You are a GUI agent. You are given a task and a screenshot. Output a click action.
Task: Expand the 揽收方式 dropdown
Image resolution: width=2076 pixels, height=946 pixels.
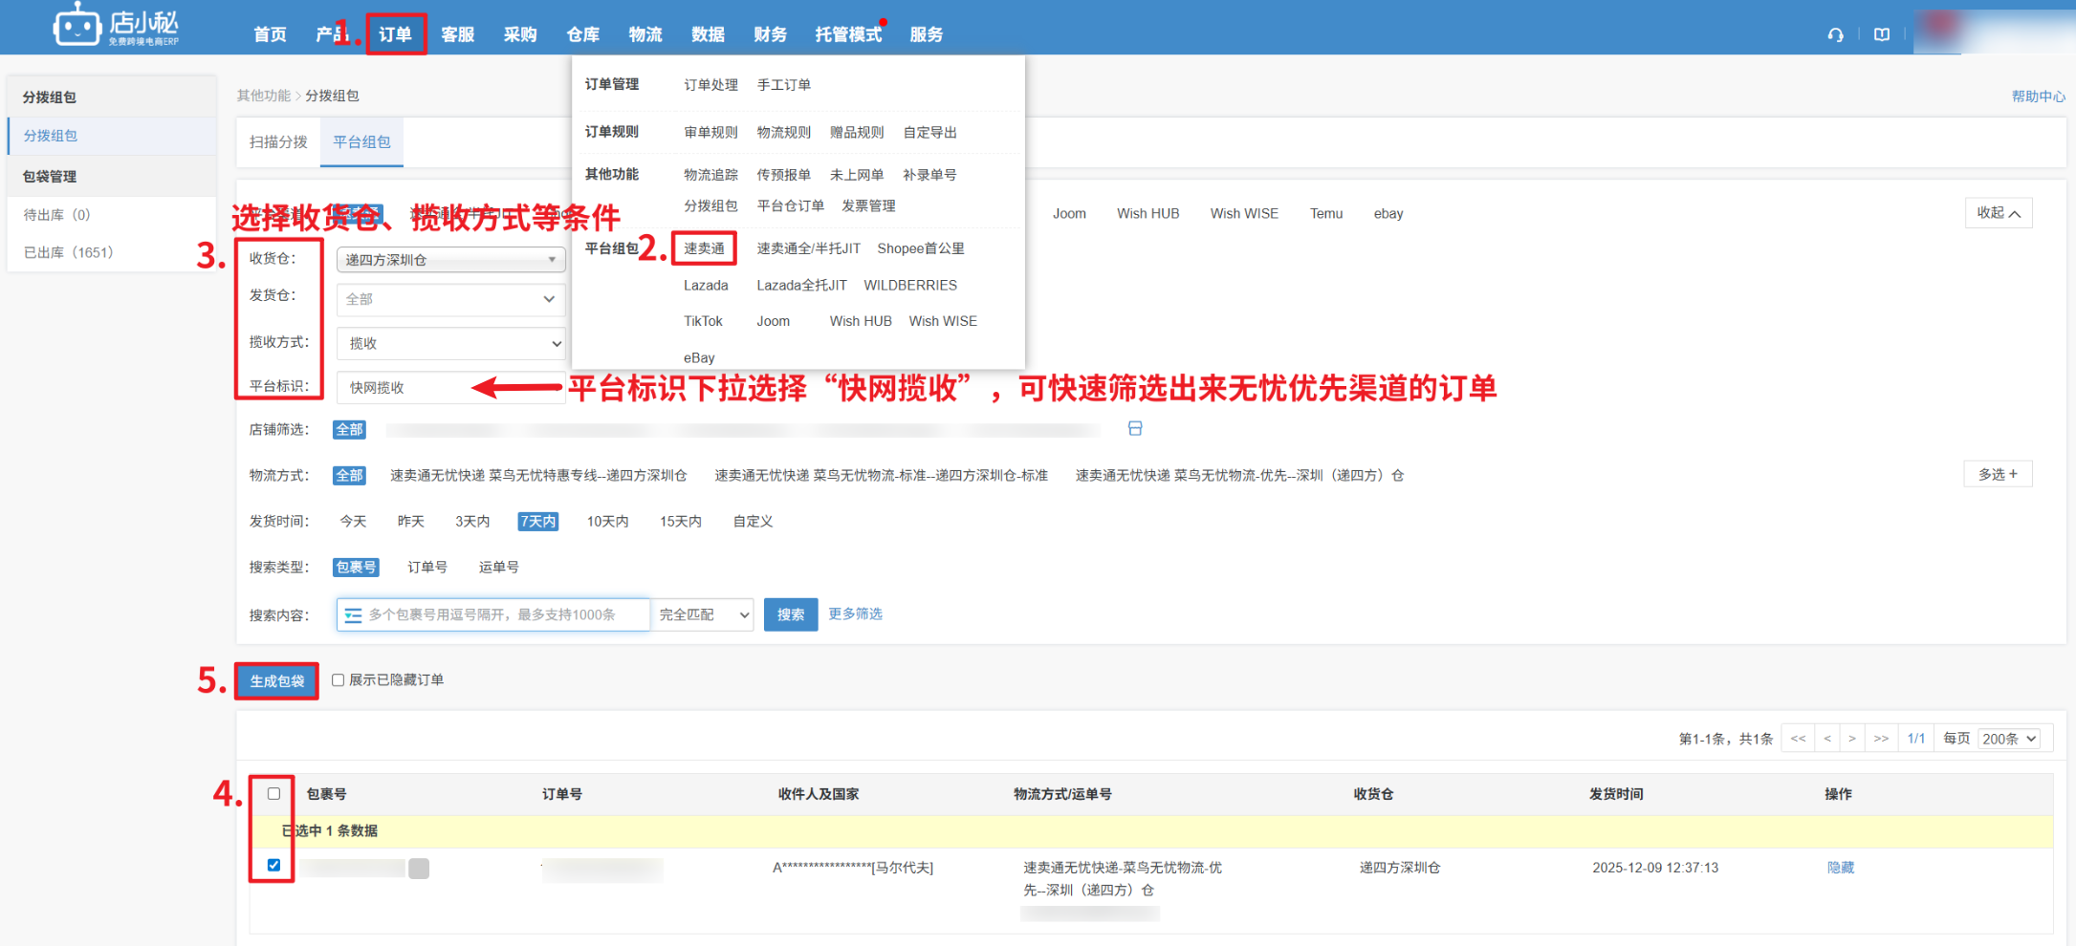click(x=450, y=343)
